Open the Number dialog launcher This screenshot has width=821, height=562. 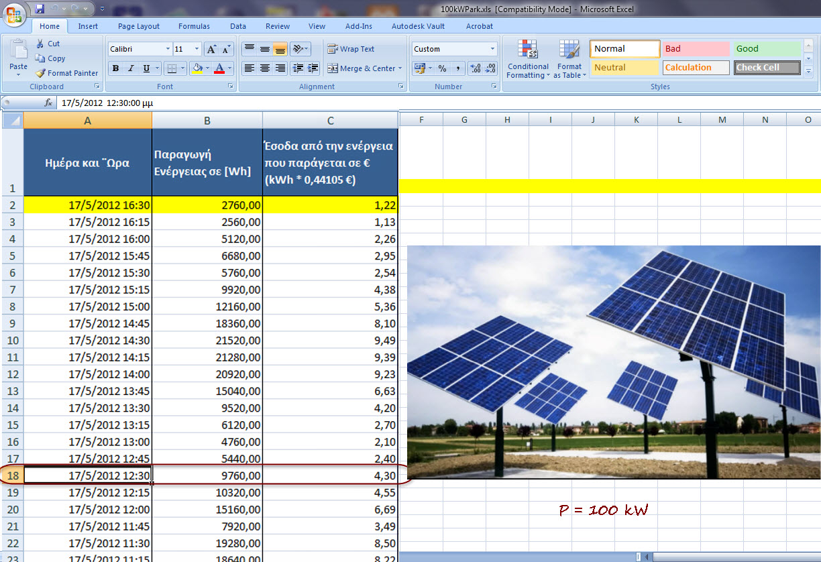click(x=495, y=87)
